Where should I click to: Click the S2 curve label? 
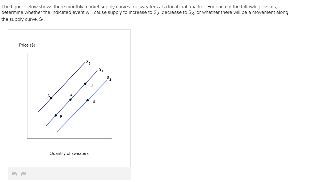pos(108,78)
